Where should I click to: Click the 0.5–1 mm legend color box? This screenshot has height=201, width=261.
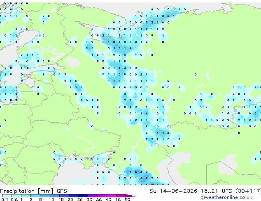tap(16, 196)
